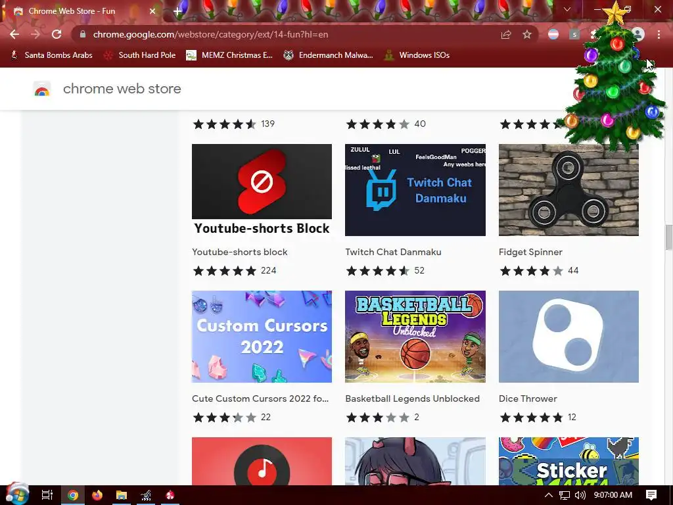Click the Fidget Spinner title
Image resolution: width=673 pixels, height=505 pixels.
tap(530, 252)
